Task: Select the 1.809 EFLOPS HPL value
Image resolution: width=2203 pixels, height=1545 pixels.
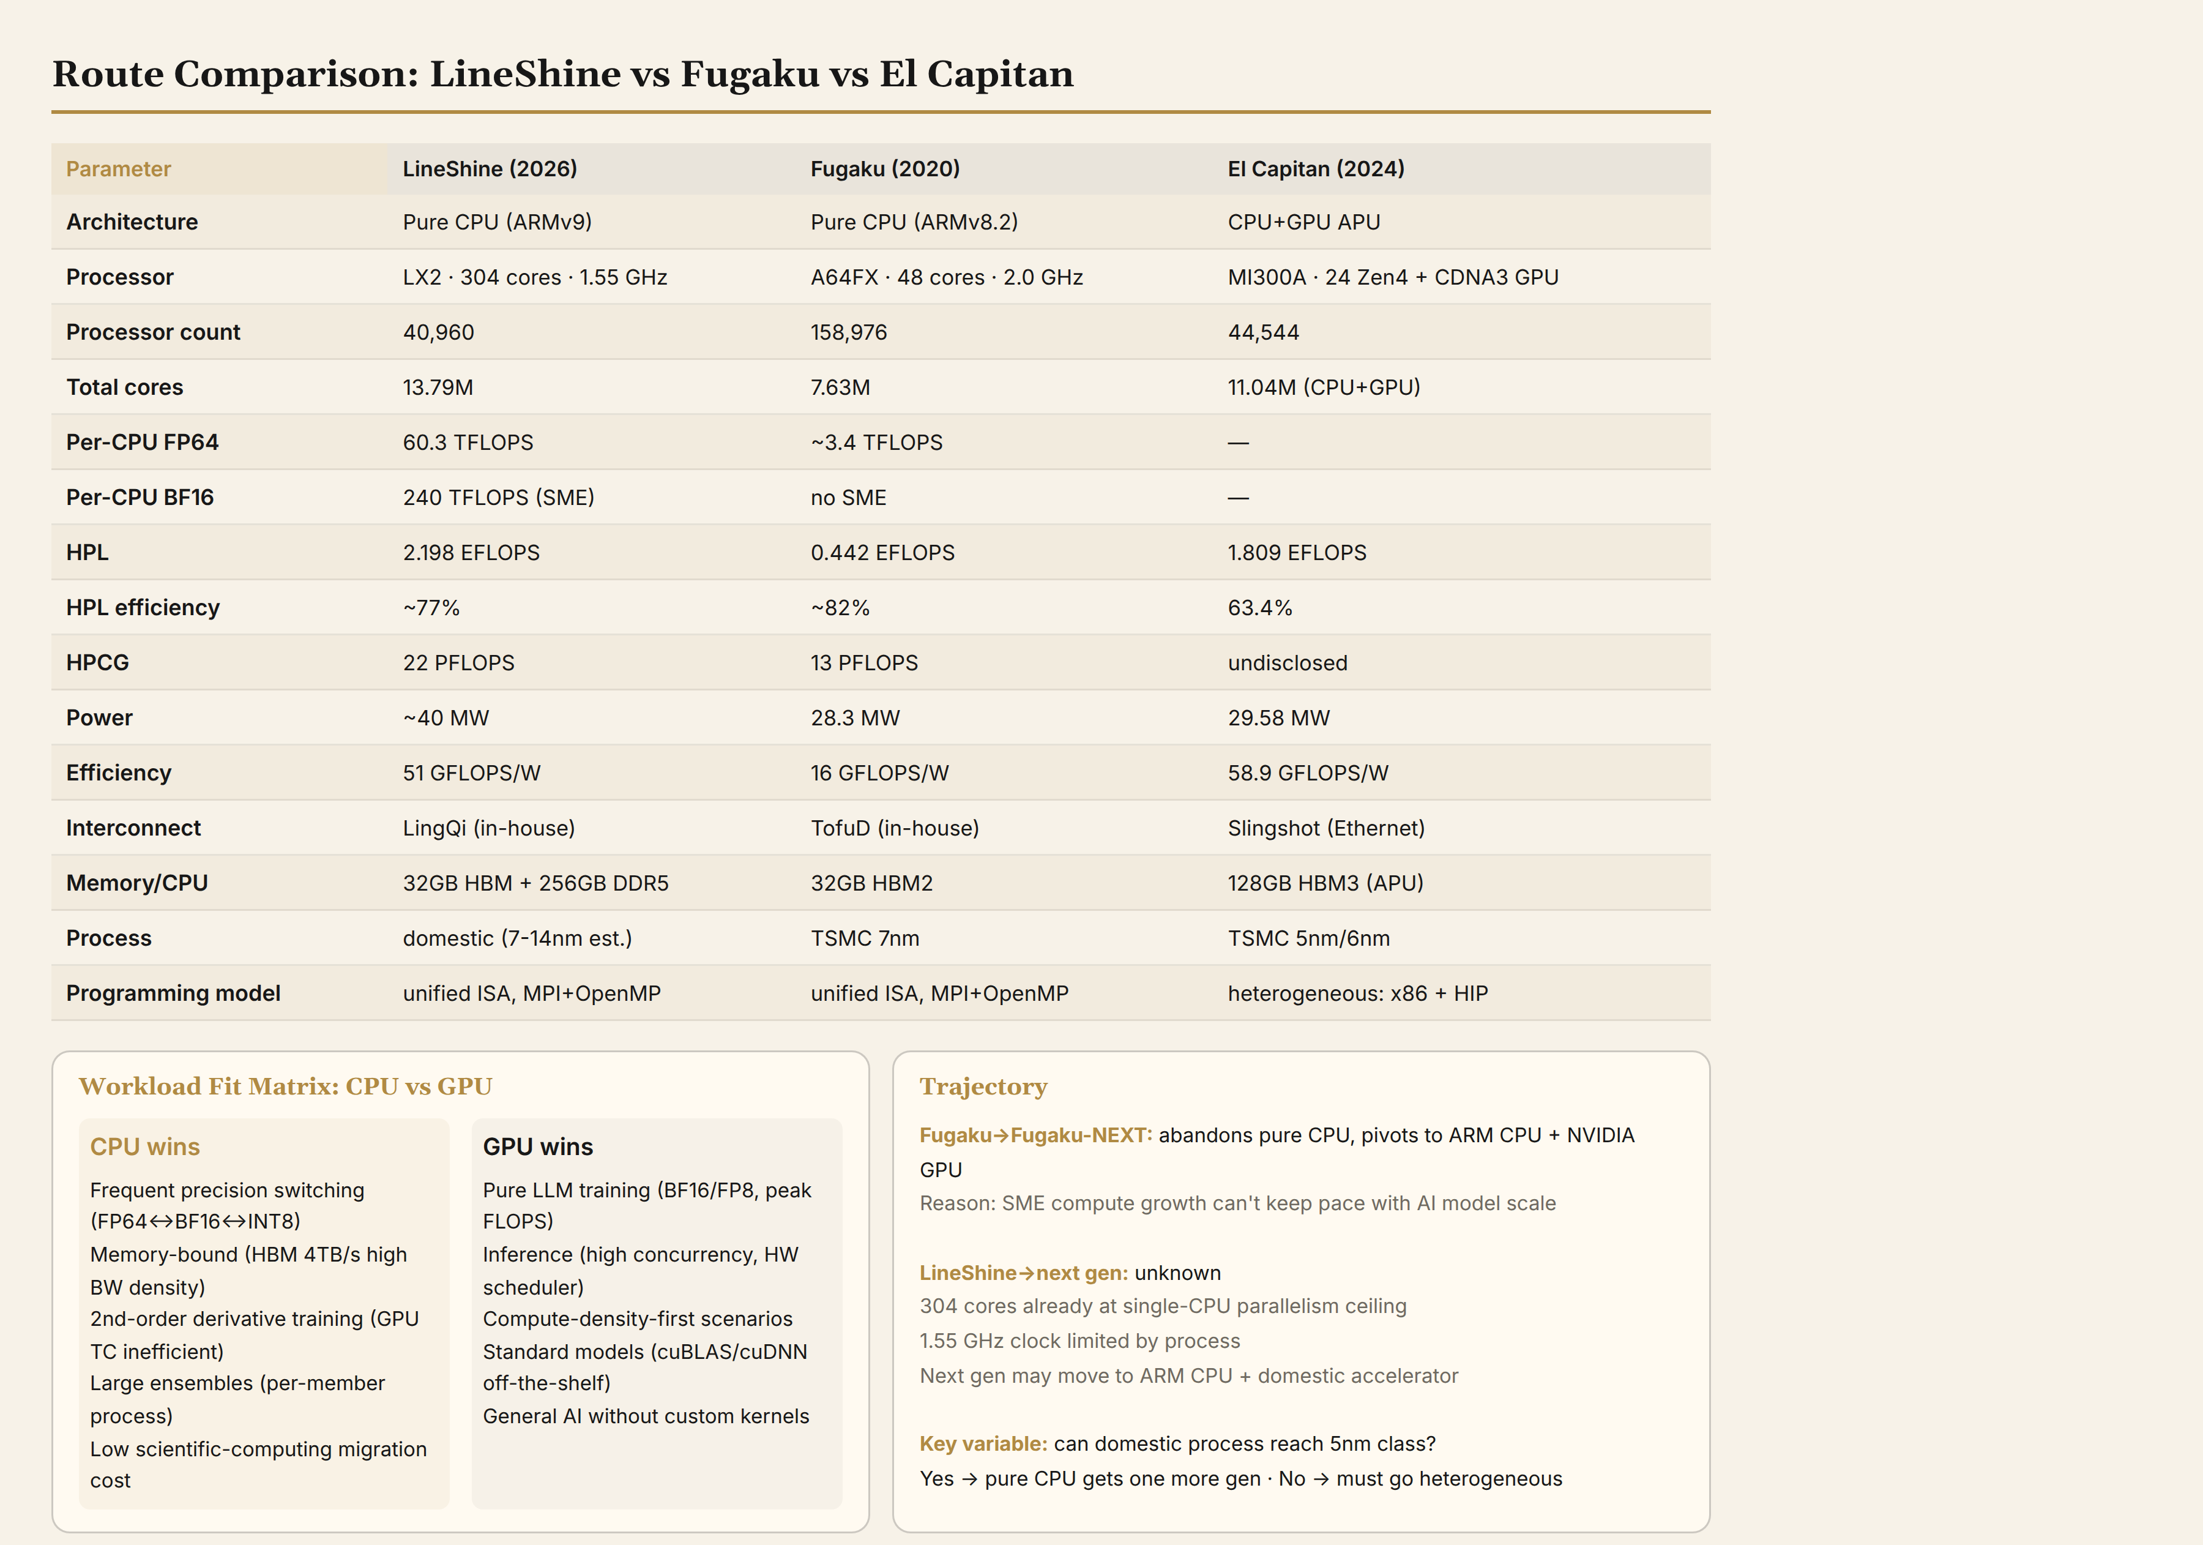Action: [x=1297, y=553]
